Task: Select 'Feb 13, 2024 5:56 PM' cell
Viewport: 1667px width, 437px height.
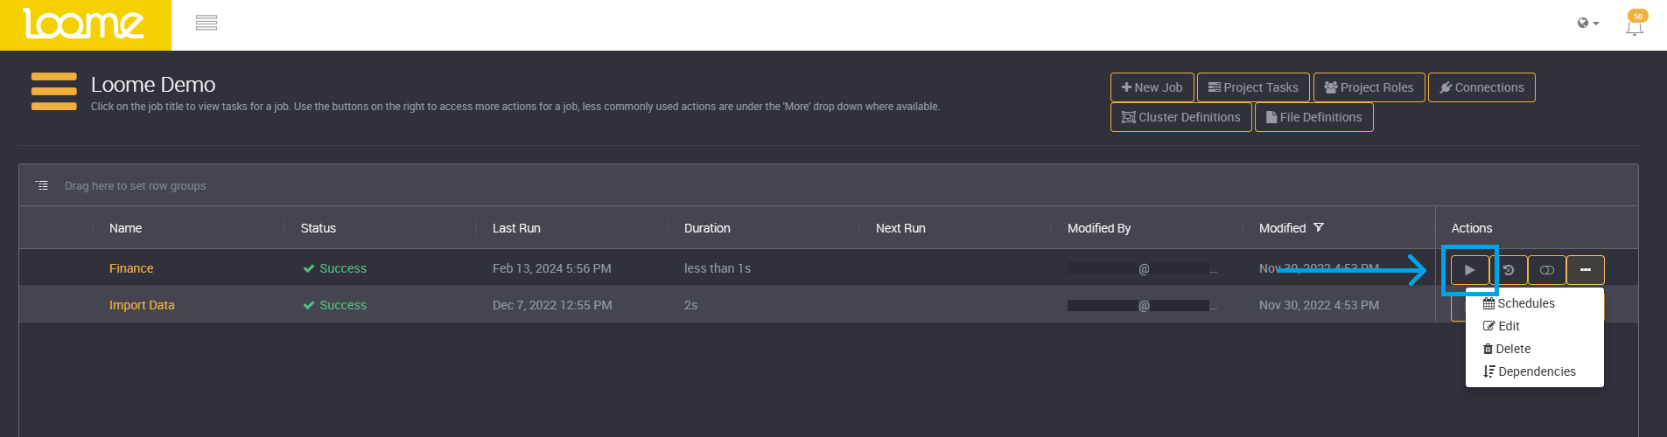Action: (x=551, y=268)
